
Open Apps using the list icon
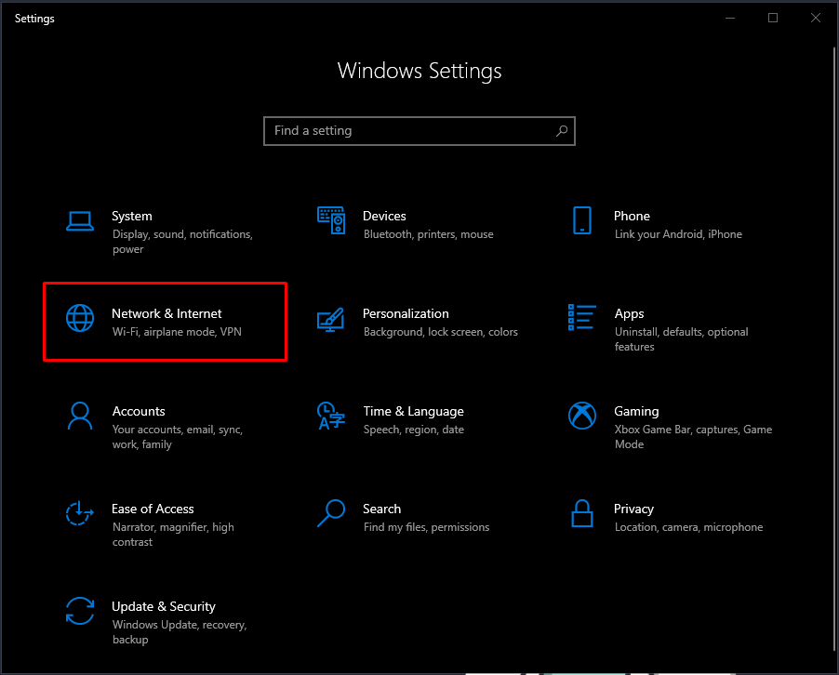582,318
